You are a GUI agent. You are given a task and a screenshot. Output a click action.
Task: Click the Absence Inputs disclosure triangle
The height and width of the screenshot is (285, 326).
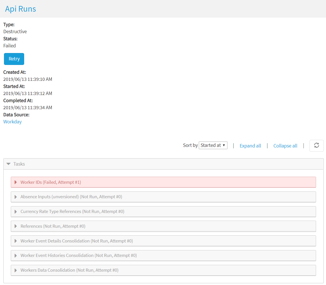coord(16,197)
